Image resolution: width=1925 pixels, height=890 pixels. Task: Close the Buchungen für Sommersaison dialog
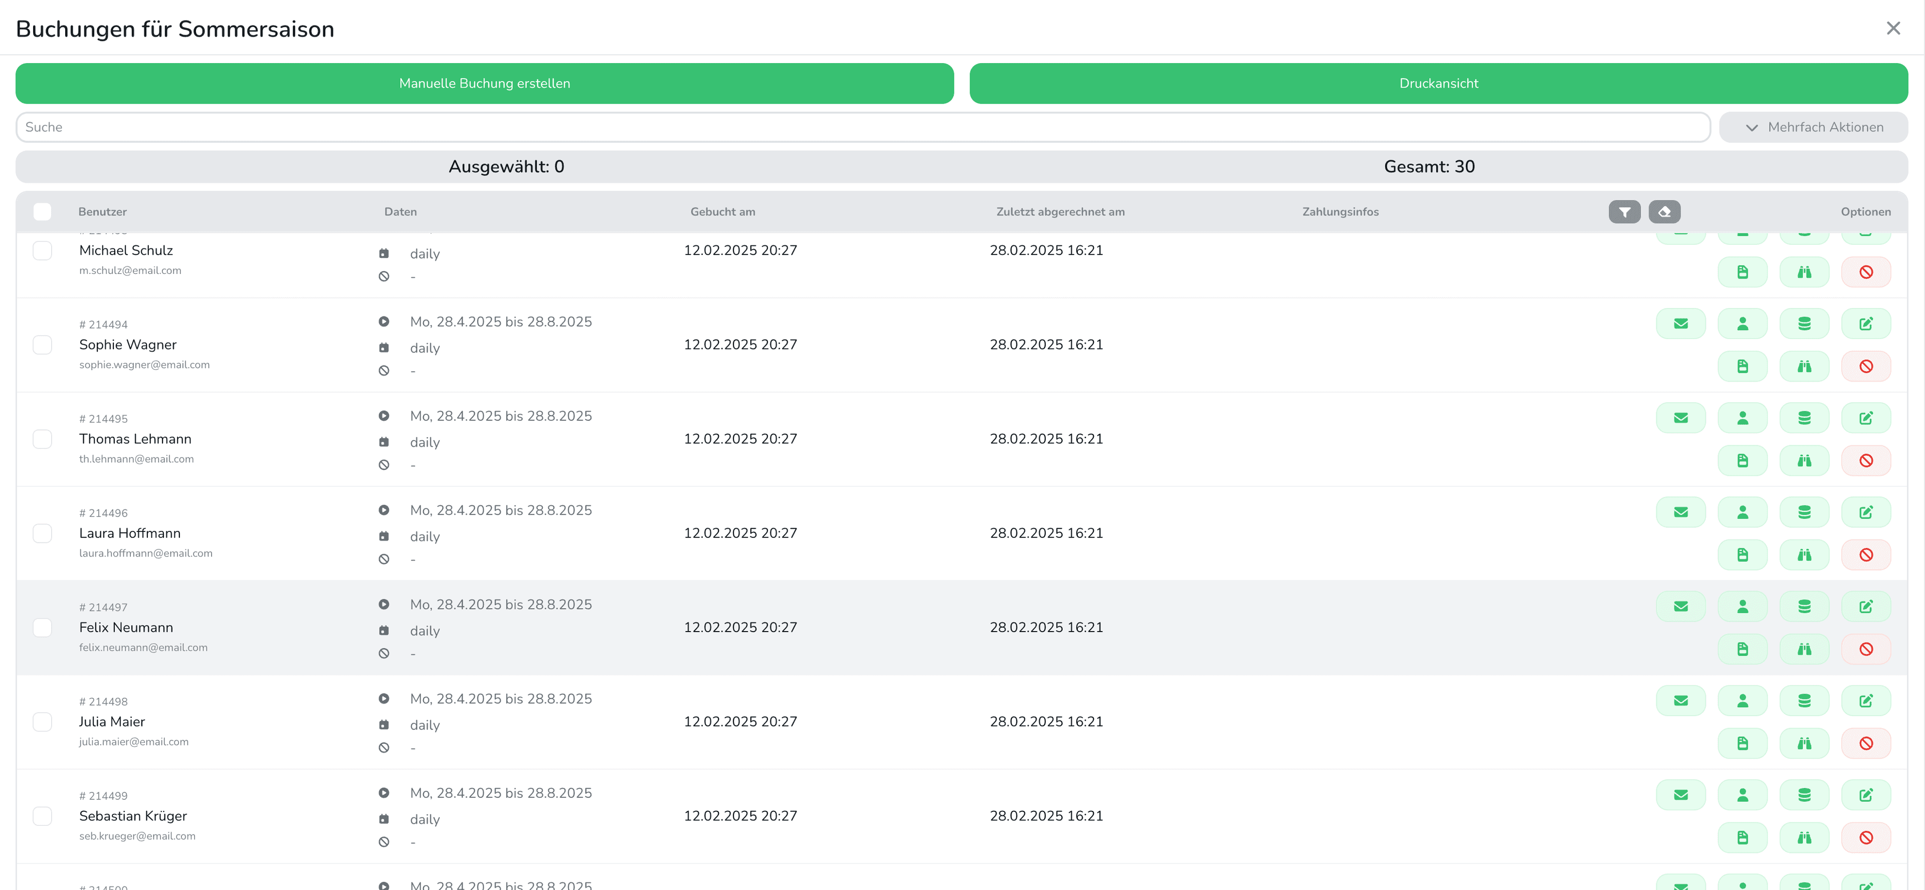click(x=1892, y=29)
